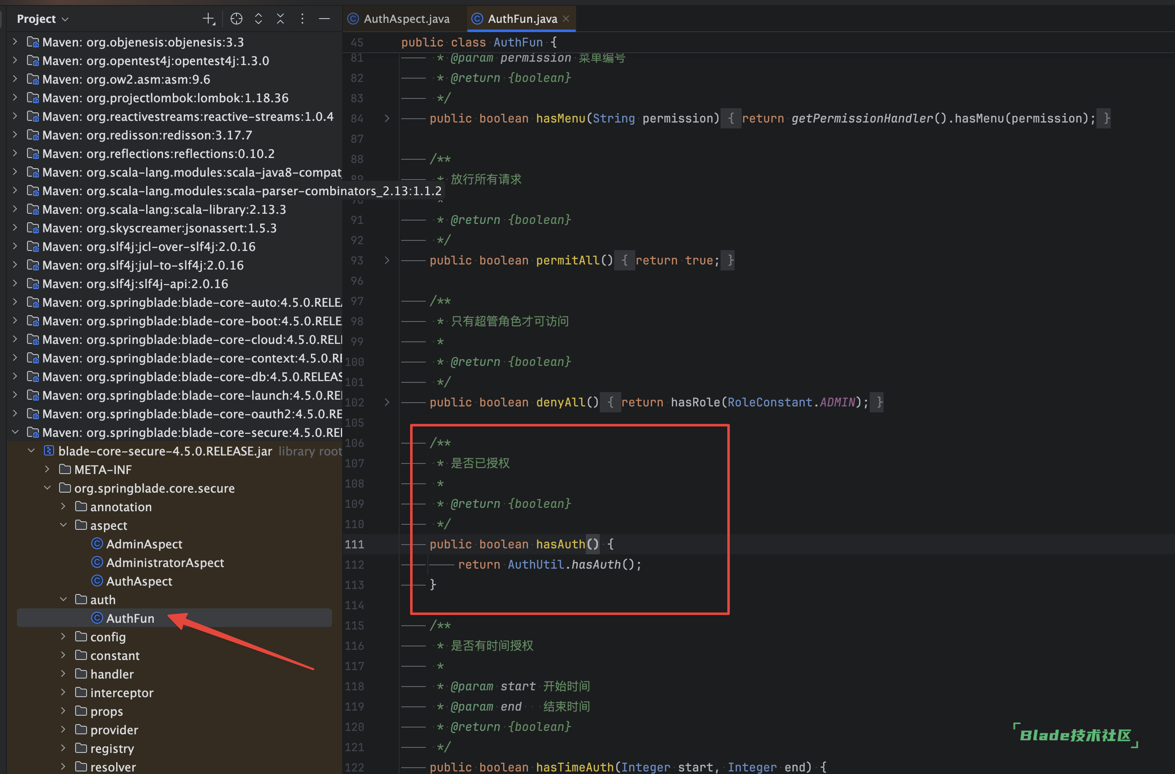The width and height of the screenshot is (1175, 774).
Task: Collapse the auth folder
Action: [63, 600]
